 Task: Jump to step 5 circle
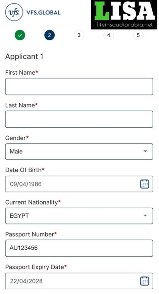point(138,35)
